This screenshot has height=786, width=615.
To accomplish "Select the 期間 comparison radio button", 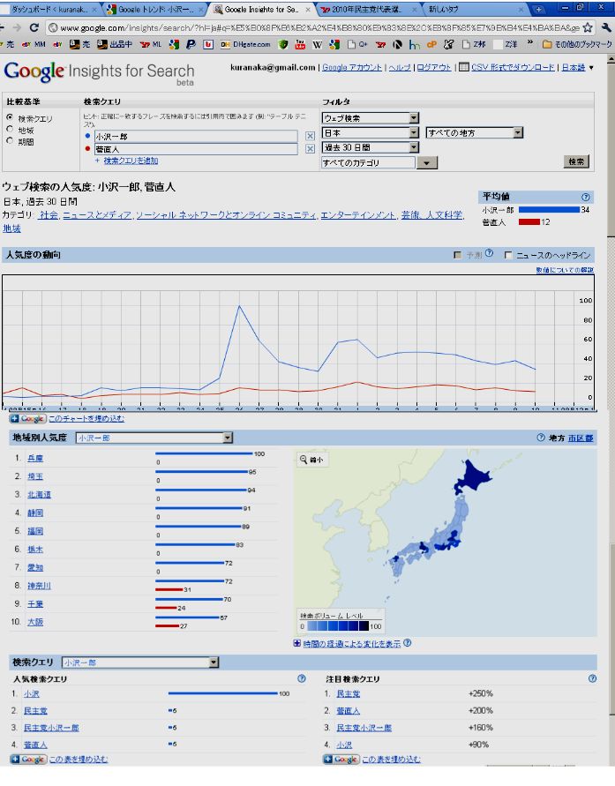I will (10, 140).
